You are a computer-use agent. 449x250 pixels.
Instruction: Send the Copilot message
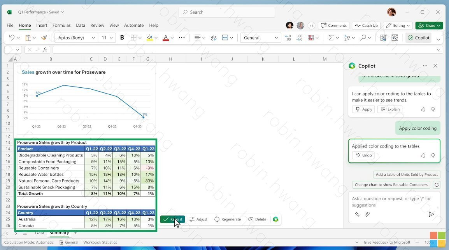[431, 214]
